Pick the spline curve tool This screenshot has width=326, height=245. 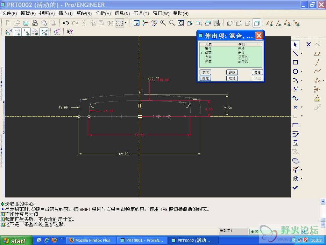point(295,98)
